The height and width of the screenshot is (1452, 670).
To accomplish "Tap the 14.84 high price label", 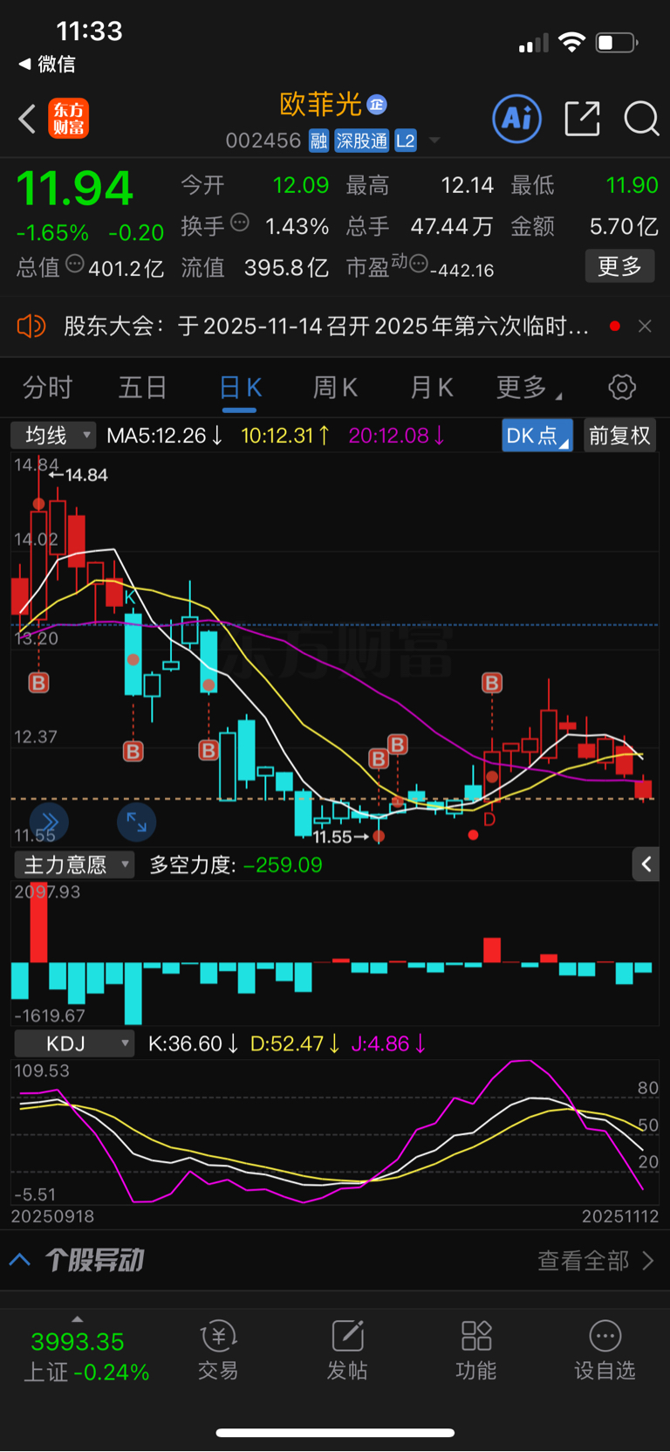I will (x=86, y=475).
